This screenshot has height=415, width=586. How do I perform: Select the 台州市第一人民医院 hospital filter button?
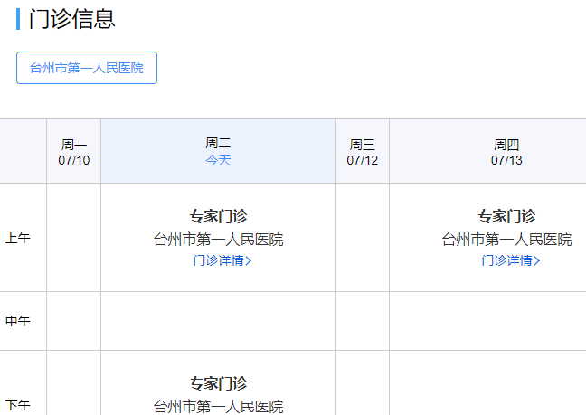[x=87, y=68]
